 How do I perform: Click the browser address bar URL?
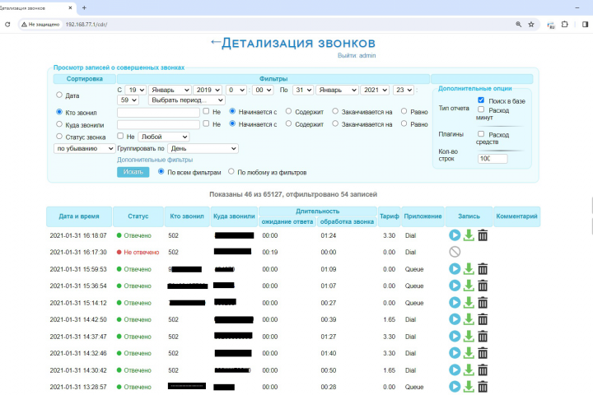[x=86, y=24]
